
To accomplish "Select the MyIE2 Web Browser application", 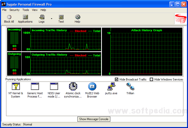I will pos(92,90).
